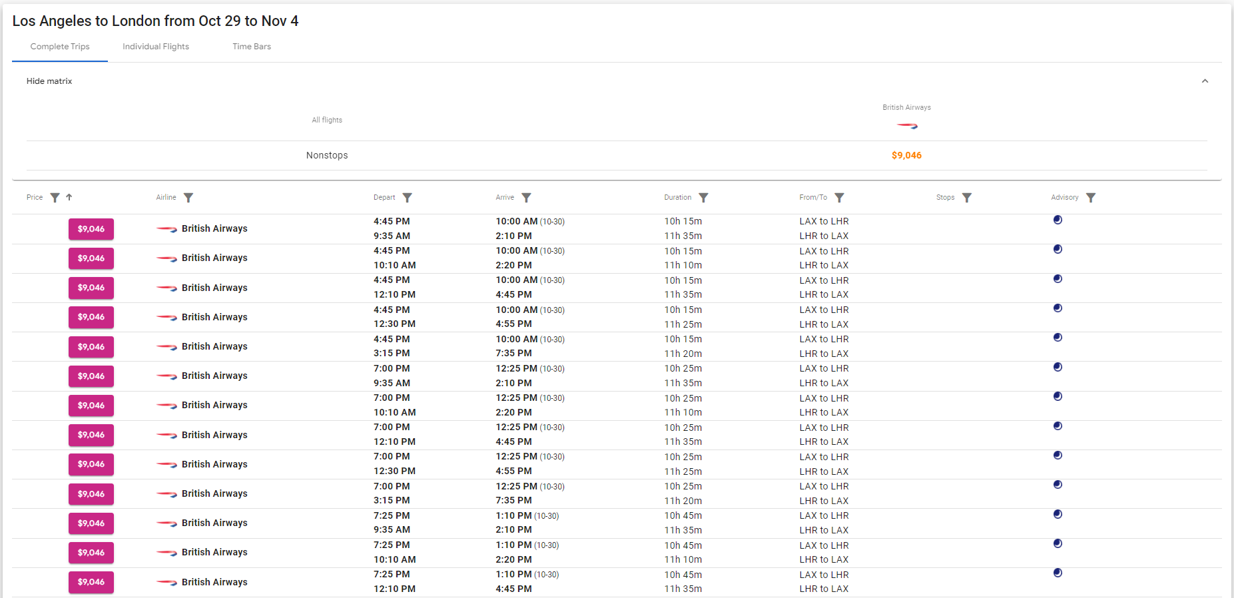The width and height of the screenshot is (1234, 598).
Task: Click the Advisory column header
Action: pyautogui.click(x=1065, y=197)
